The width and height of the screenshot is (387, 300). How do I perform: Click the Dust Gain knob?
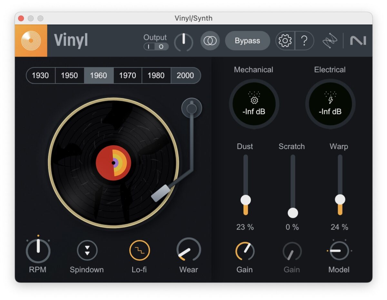coord(245,251)
